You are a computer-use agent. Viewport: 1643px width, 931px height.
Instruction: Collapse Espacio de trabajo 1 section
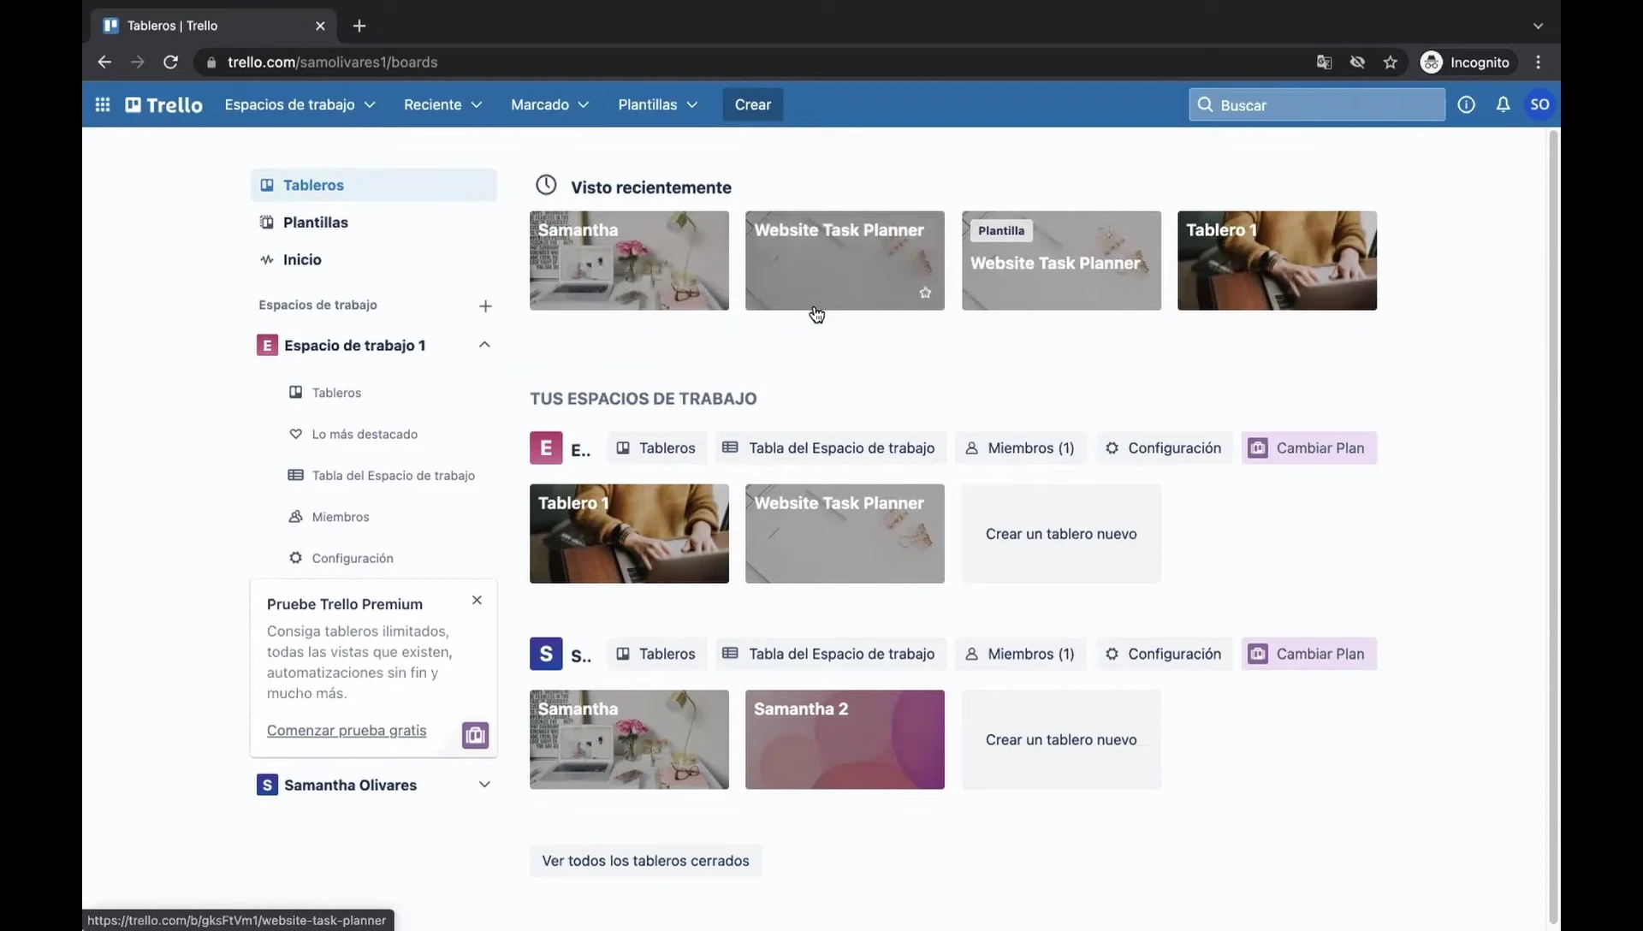pyautogui.click(x=484, y=345)
